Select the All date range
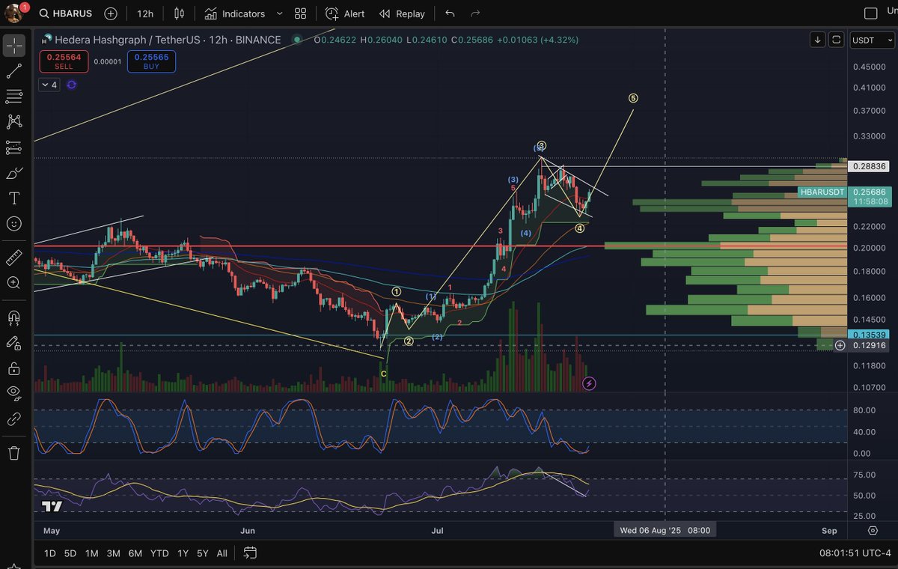This screenshot has width=898, height=569. pyautogui.click(x=222, y=553)
